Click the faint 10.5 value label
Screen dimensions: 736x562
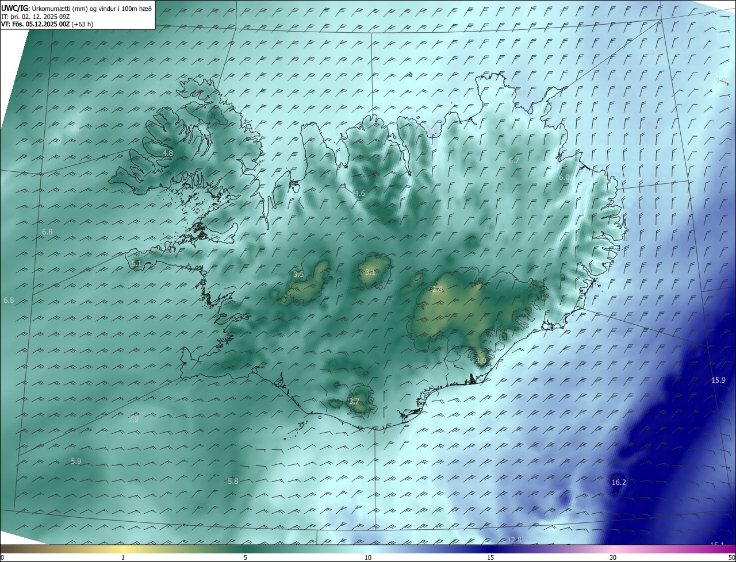pyautogui.click(x=654, y=53)
